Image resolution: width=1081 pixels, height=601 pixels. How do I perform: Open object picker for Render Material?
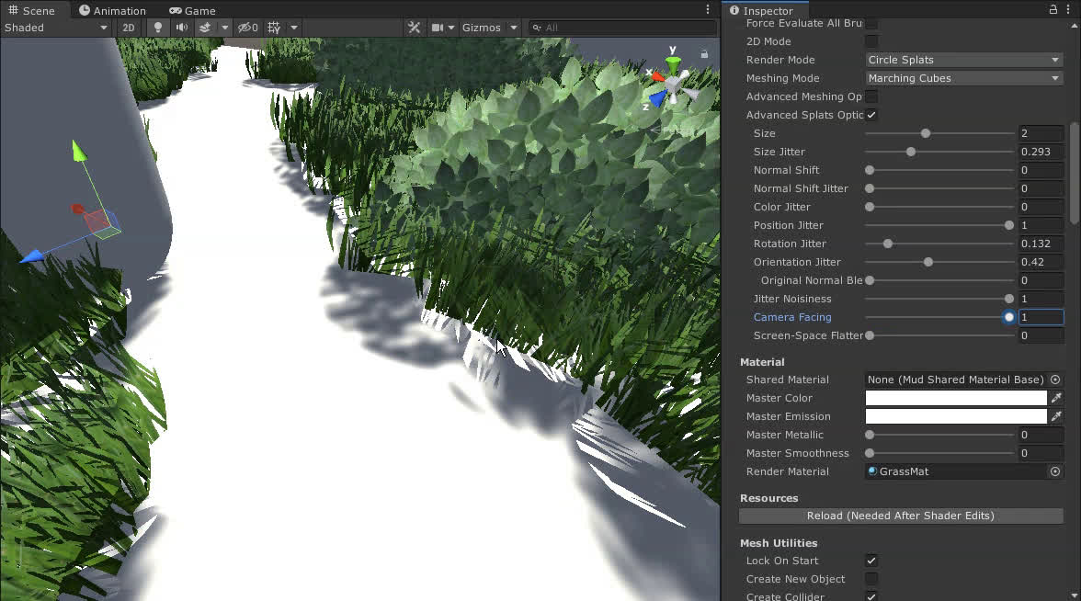(1055, 471)
